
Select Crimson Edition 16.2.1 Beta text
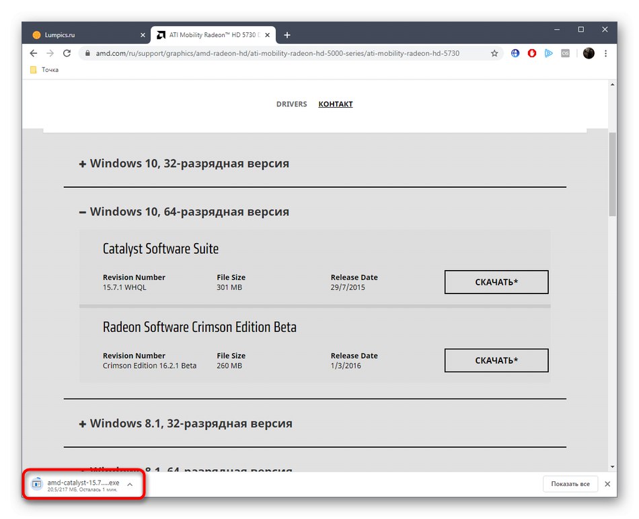point(149,366)
